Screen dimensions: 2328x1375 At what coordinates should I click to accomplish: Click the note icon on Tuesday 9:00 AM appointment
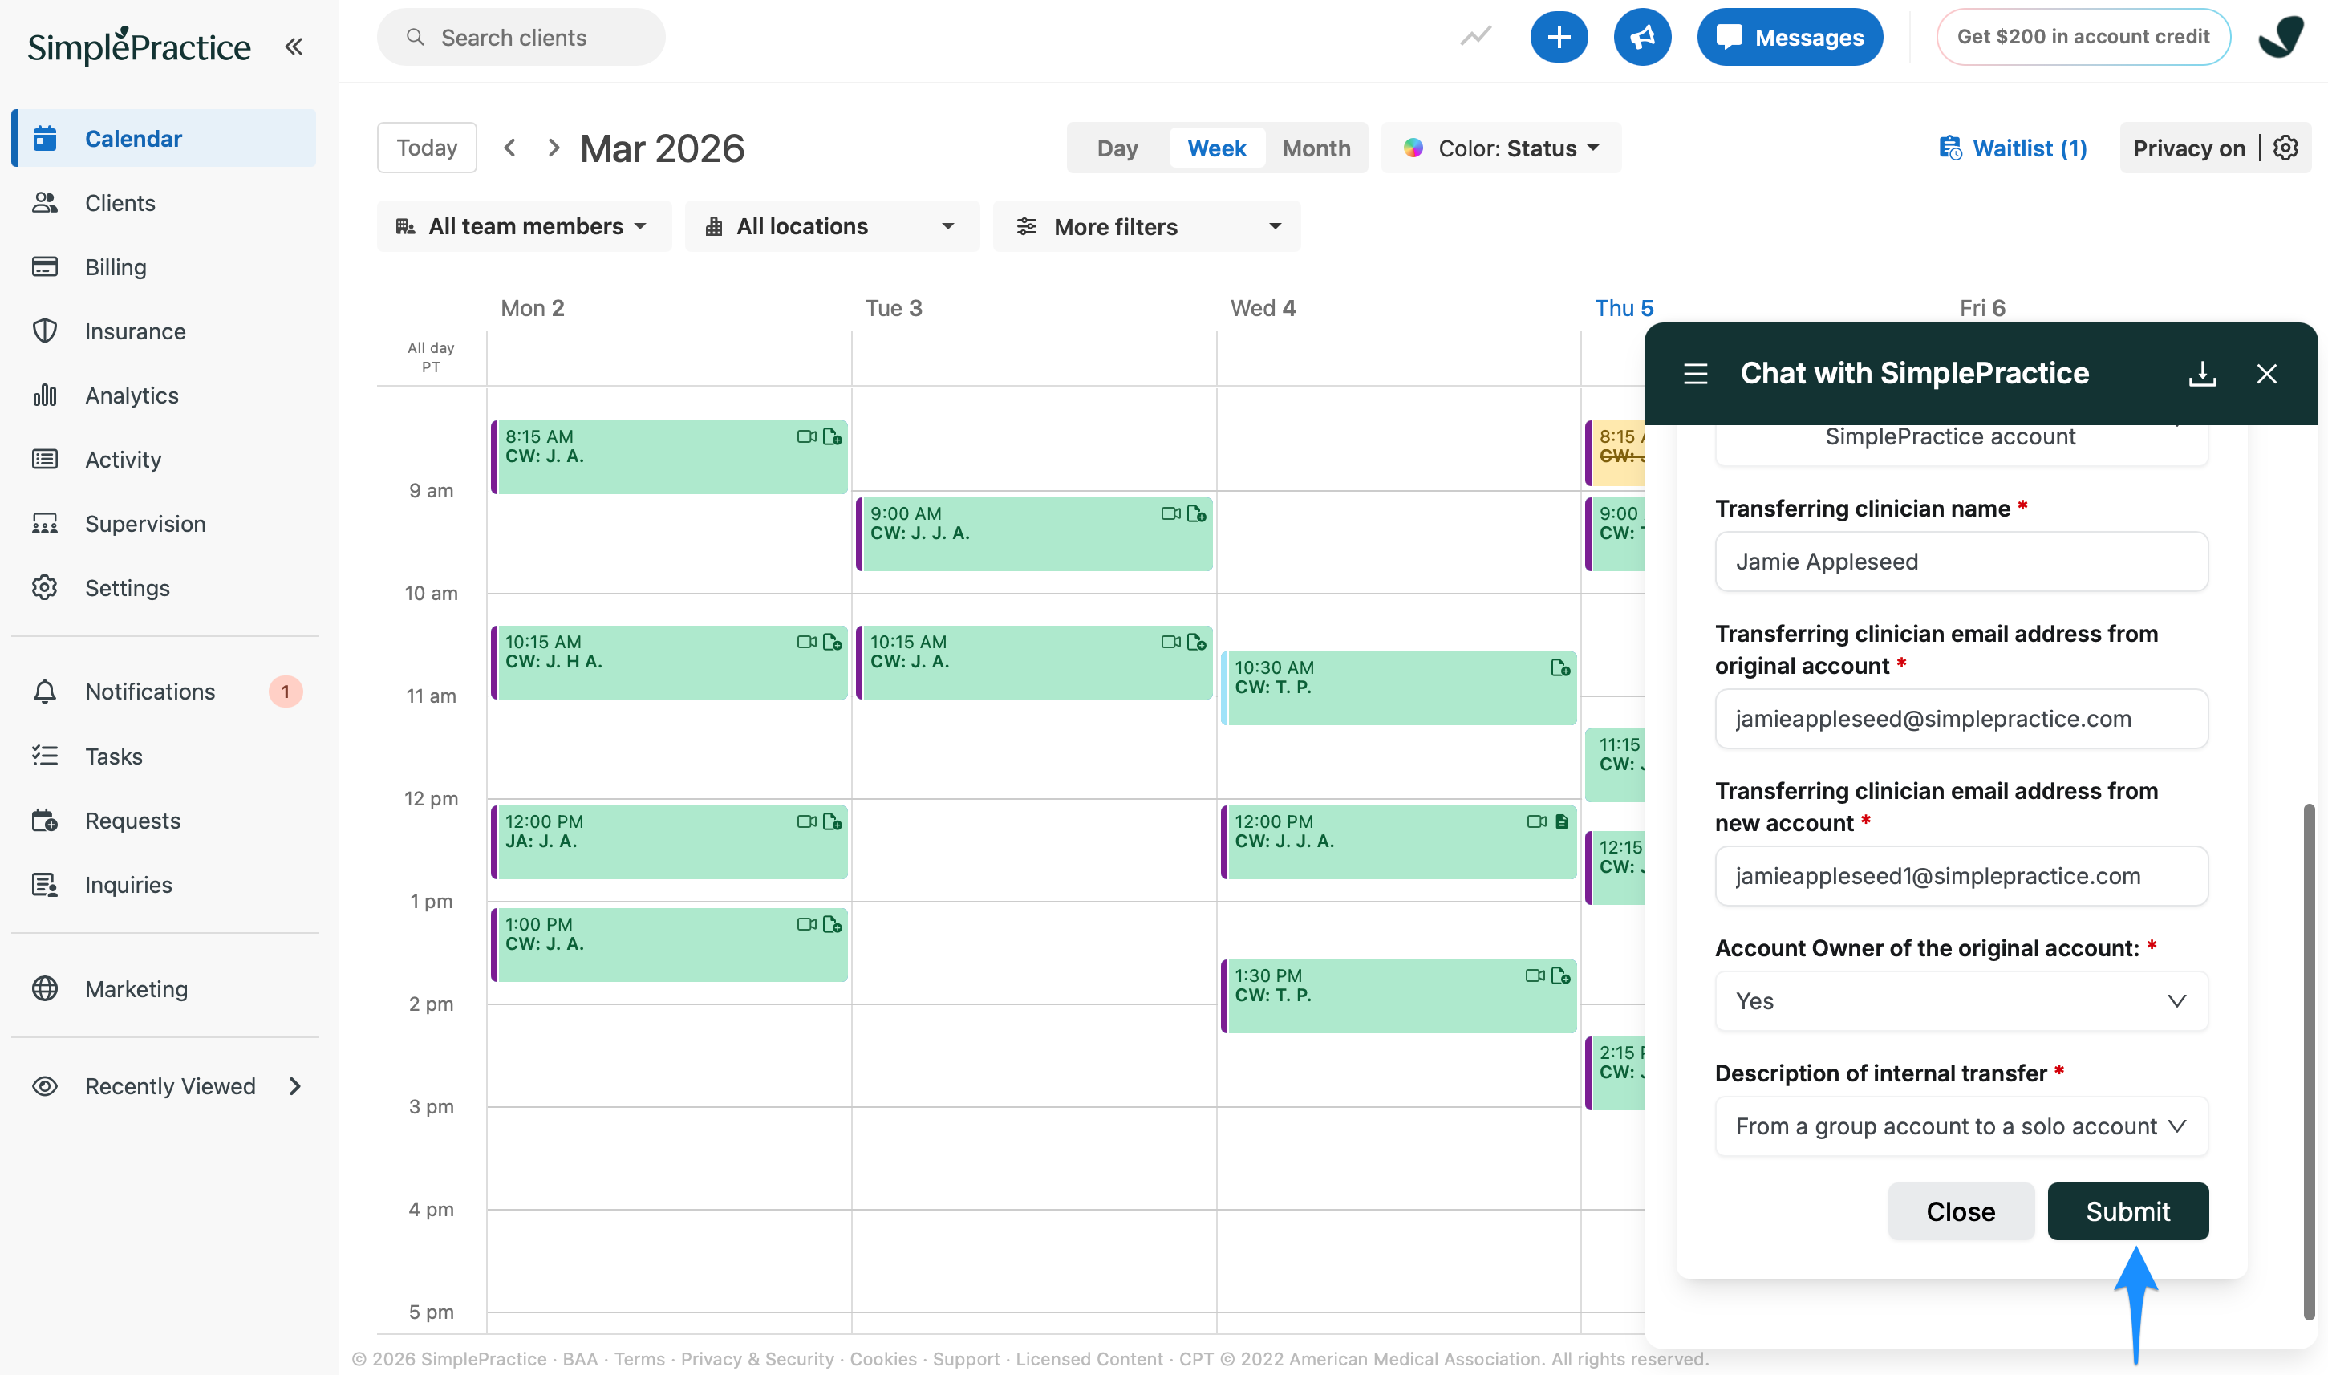1196,513
